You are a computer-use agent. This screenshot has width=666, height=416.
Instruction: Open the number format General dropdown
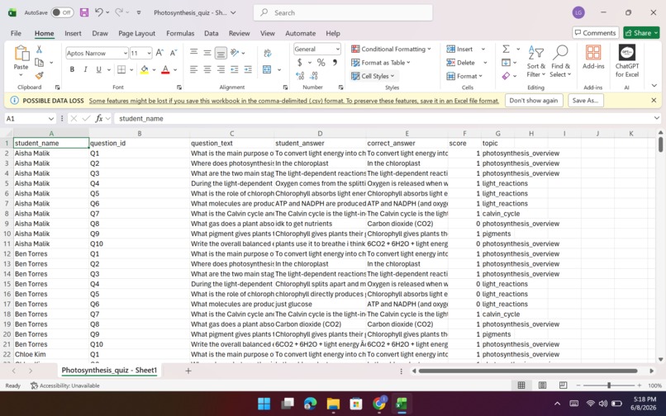(337, 50)
